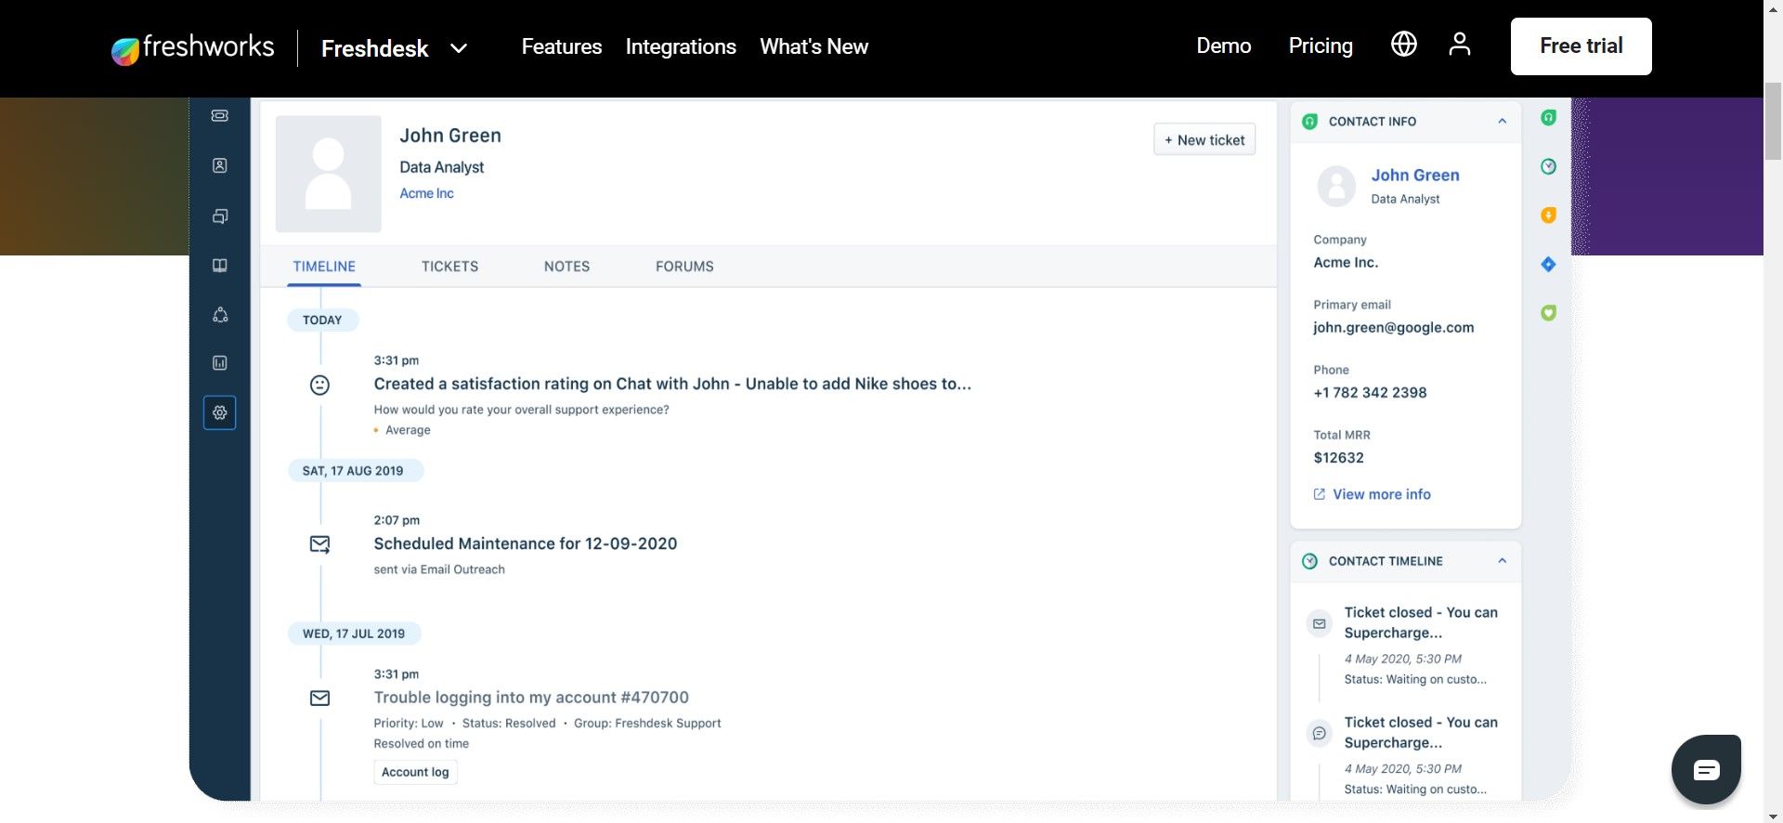1783x823 pixels.
Task: Click the phone number +1 782 342 2398
Action: [x=1370, y=392]
